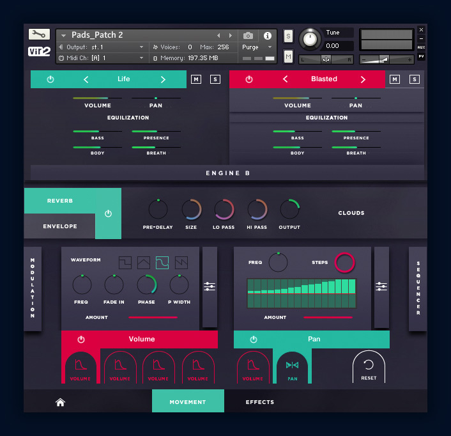This screenshot has width=451, height=436.
Task: Click previous preset arrow left of Blasted
Action: (x=286, y=79)
